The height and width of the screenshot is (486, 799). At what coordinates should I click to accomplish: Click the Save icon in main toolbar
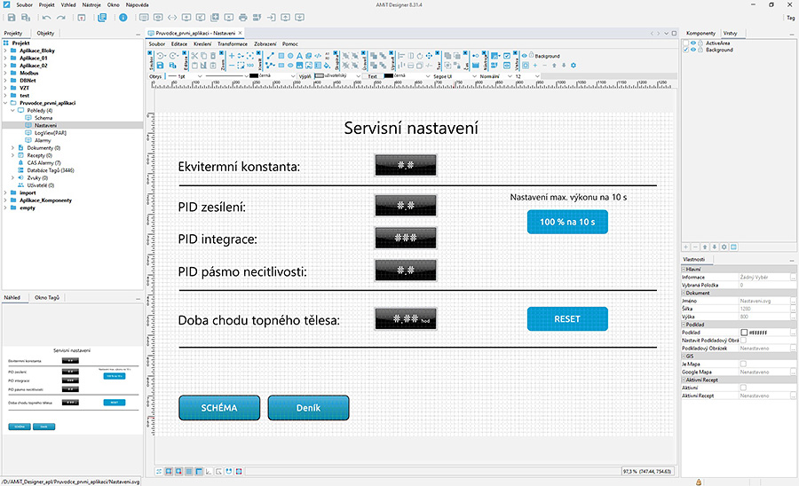[12, 18]
